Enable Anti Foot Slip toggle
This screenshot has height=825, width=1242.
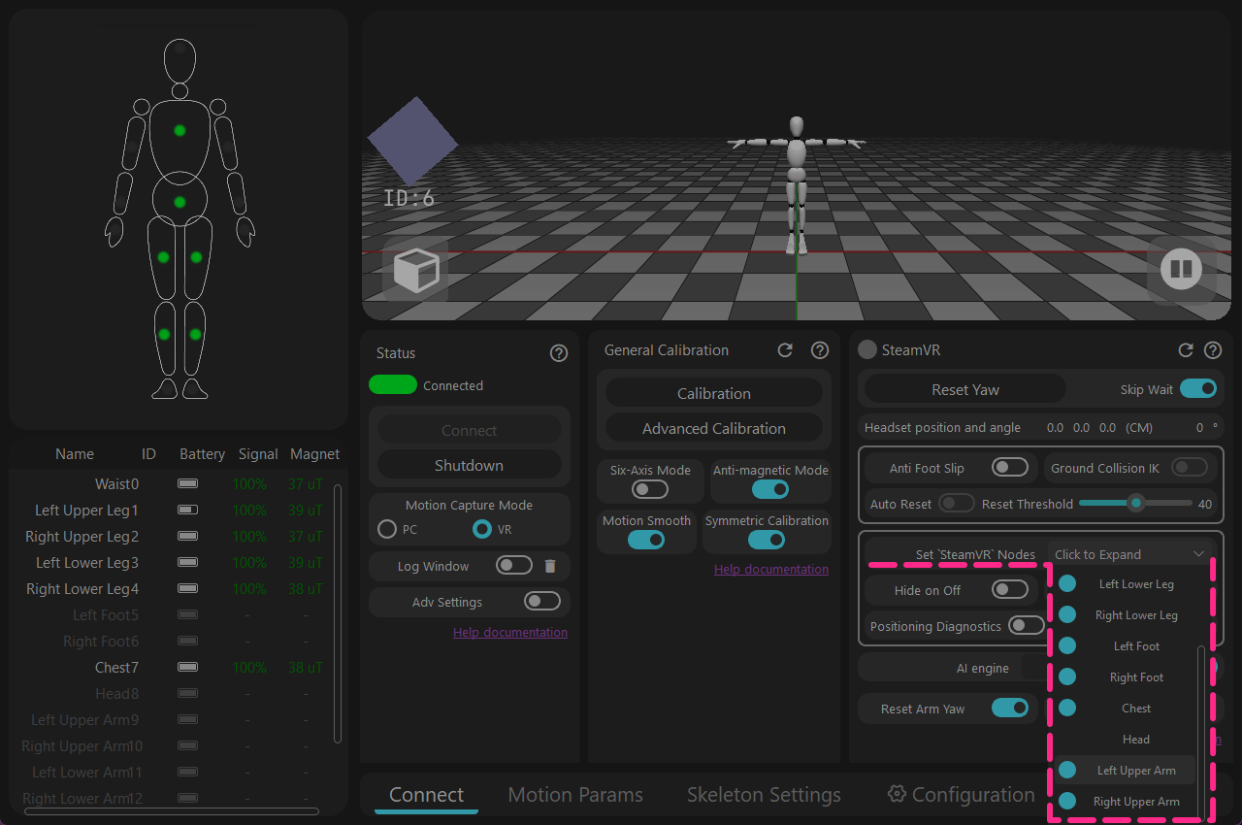1010,468
